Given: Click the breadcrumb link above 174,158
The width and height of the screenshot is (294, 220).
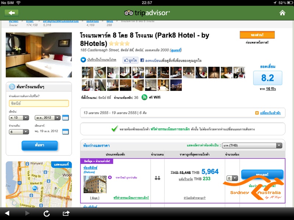Looking at the screenshot, I should pos(30,21).
